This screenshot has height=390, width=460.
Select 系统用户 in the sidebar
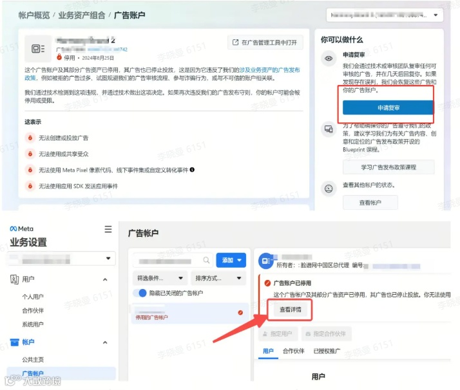click(33, 324)
